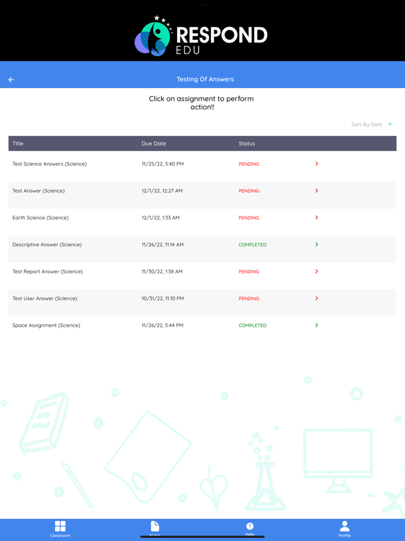Open red chevron for Earth Science row
Screen dimensions: 405x541
click(316, 217)
